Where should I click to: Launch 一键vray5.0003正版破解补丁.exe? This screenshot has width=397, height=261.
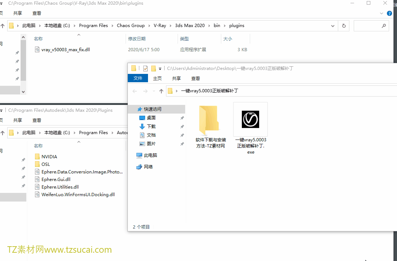point(251,128)
